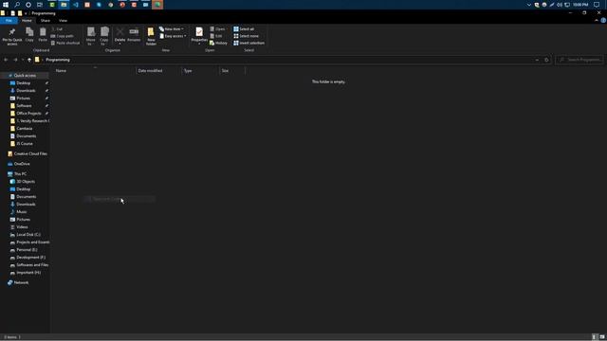Open the address bar history dropdown
The width and height of the screenshot is (607, 341).
tap(537, 60)
